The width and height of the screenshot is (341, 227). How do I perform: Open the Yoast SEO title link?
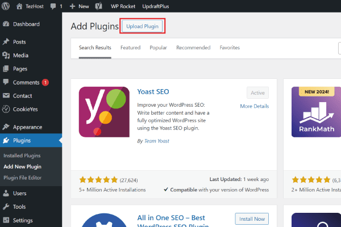pos(153,92)
